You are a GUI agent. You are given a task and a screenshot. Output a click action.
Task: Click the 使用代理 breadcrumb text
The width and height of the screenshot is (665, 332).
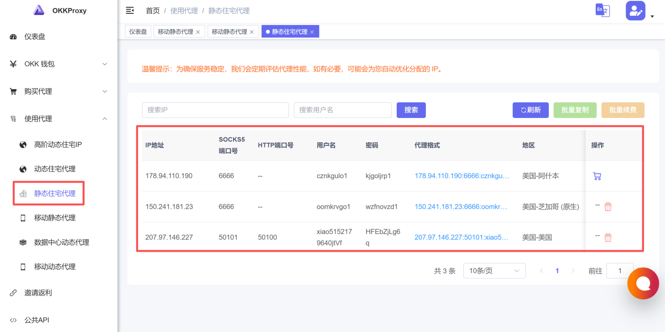(184, 10)
